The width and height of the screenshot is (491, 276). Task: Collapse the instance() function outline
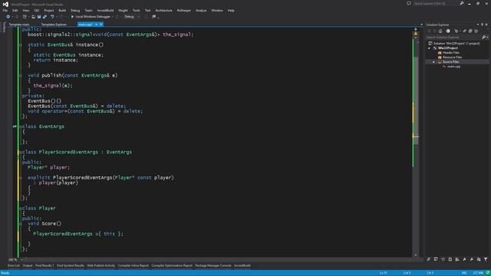point(21,44)
